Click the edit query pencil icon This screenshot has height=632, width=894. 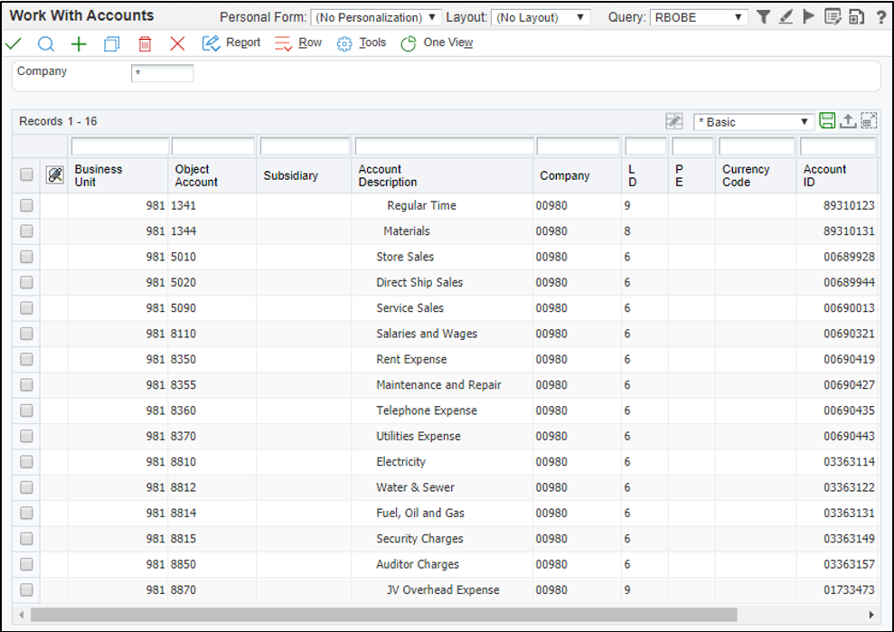click(x=786, y=16)
